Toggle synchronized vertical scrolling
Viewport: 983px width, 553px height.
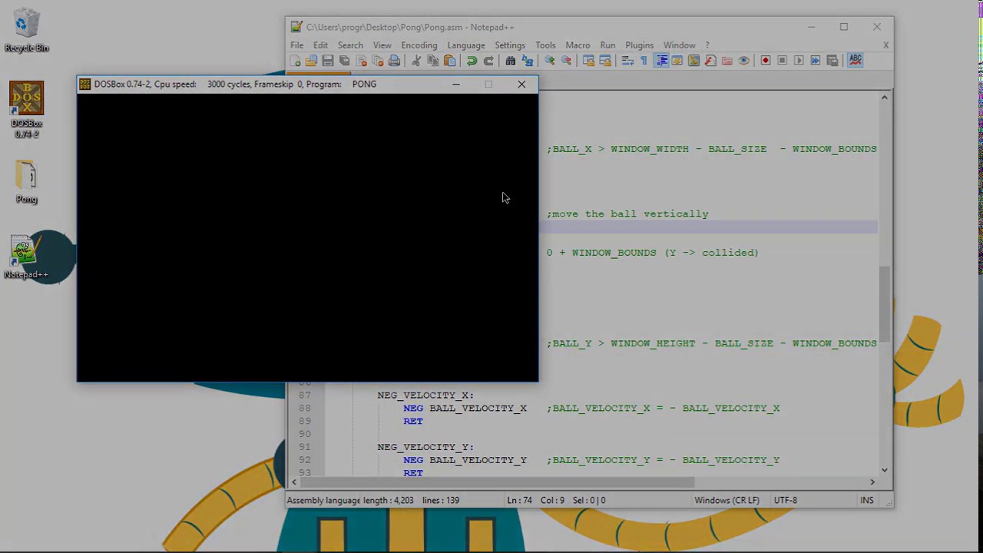(588, 61)
